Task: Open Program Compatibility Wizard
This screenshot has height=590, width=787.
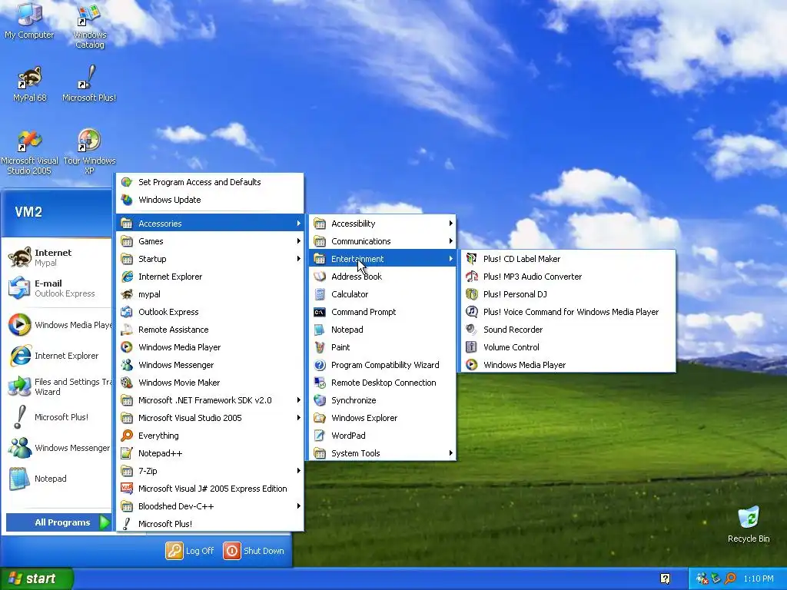Action: pyautogui.click(x=383, y=365)
